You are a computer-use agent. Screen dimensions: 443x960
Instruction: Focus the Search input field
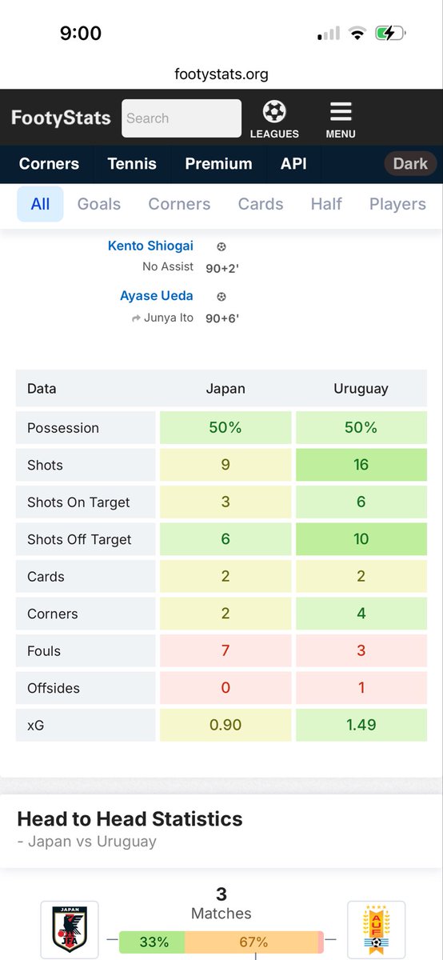tap(182, 118)
